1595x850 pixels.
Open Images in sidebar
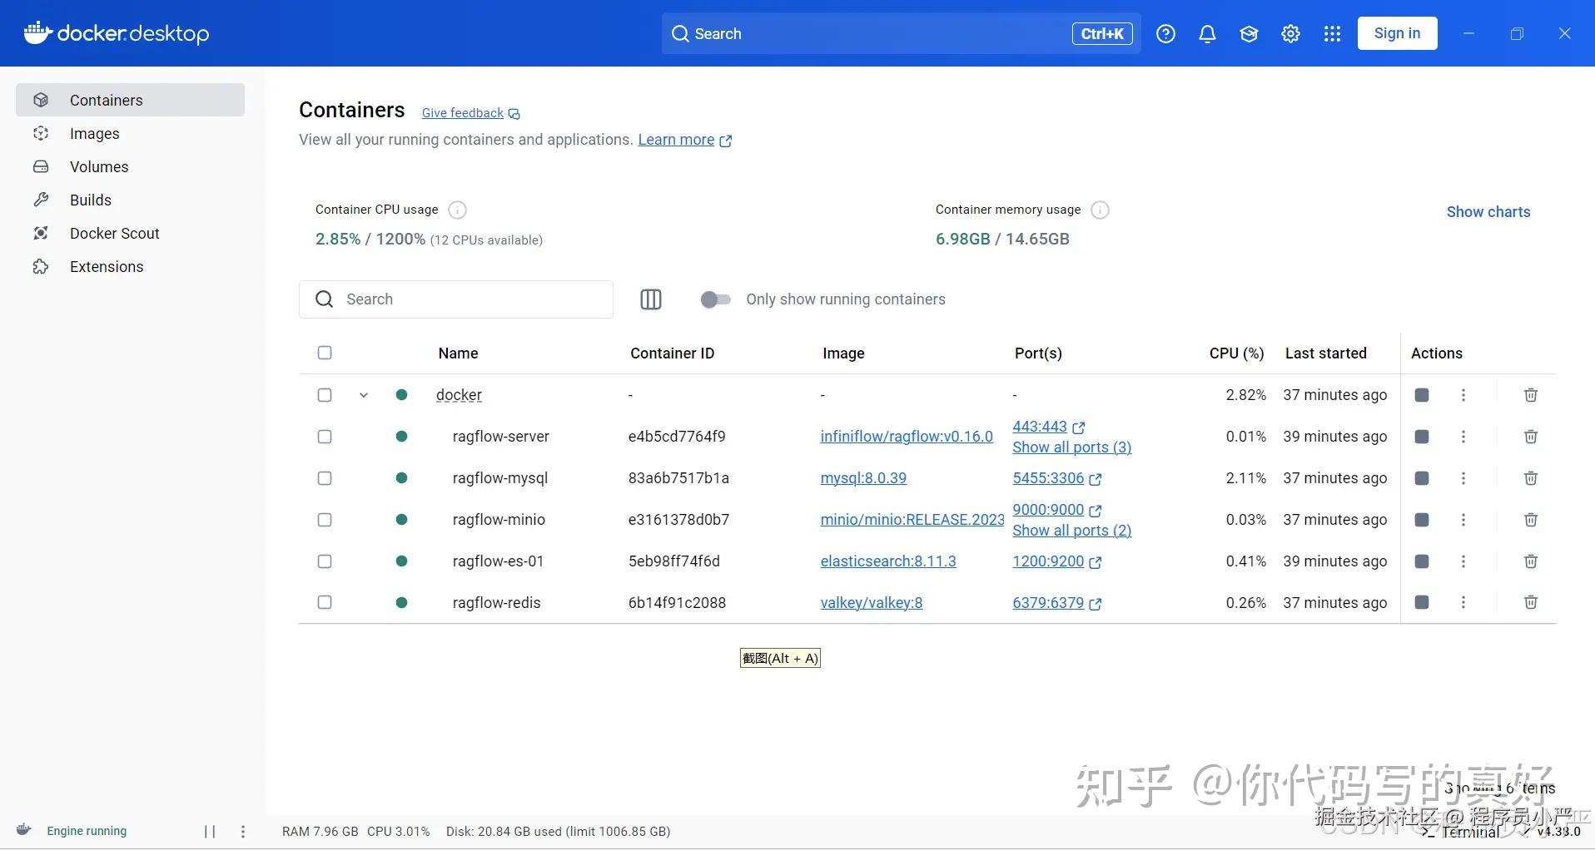(x=130, y=133)
